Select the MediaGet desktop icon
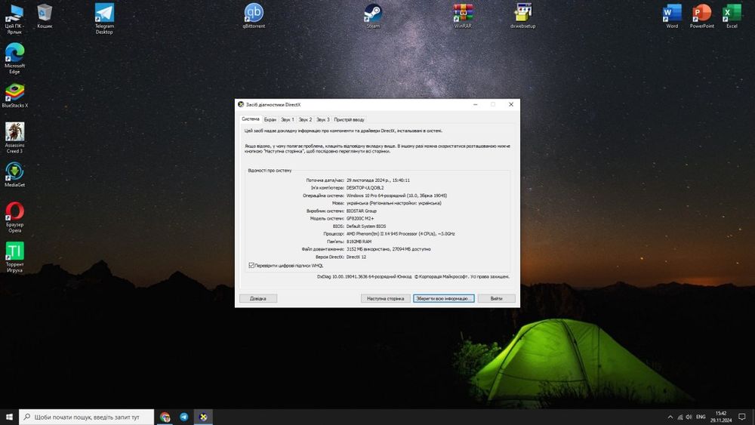Screen dimensions: 755x425 click(x=14, y=174)
